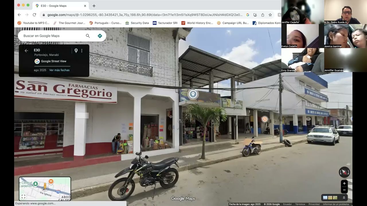
Task: Select the first sky-blue imagery thumbnail
Action: coord(325,197)
